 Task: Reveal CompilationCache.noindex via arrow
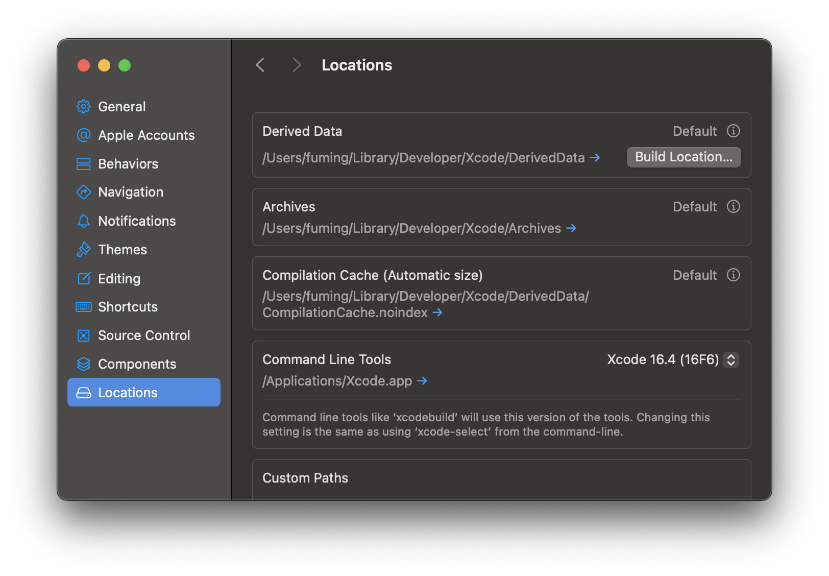pos(437,313)
